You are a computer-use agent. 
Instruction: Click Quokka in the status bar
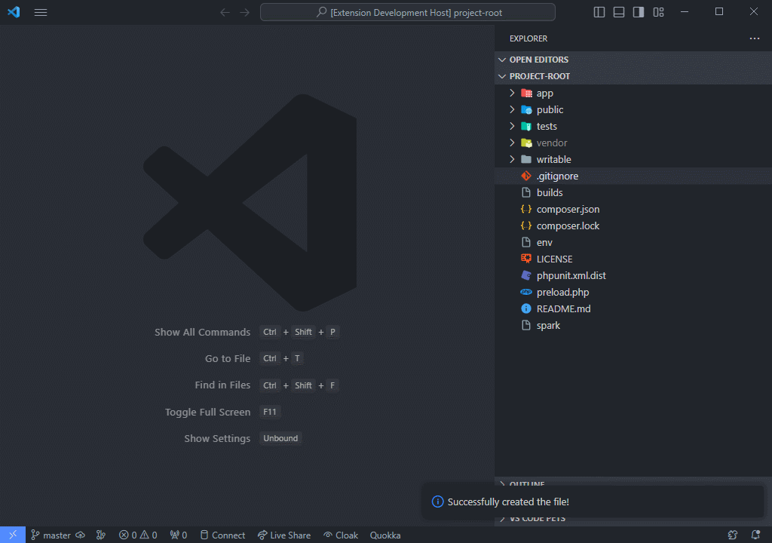tap(385, 535)
